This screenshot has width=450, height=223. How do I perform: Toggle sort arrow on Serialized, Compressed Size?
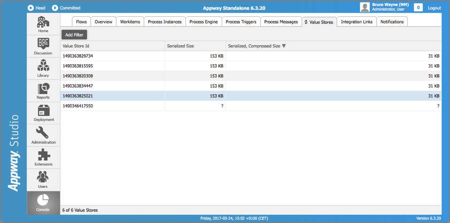284,46
